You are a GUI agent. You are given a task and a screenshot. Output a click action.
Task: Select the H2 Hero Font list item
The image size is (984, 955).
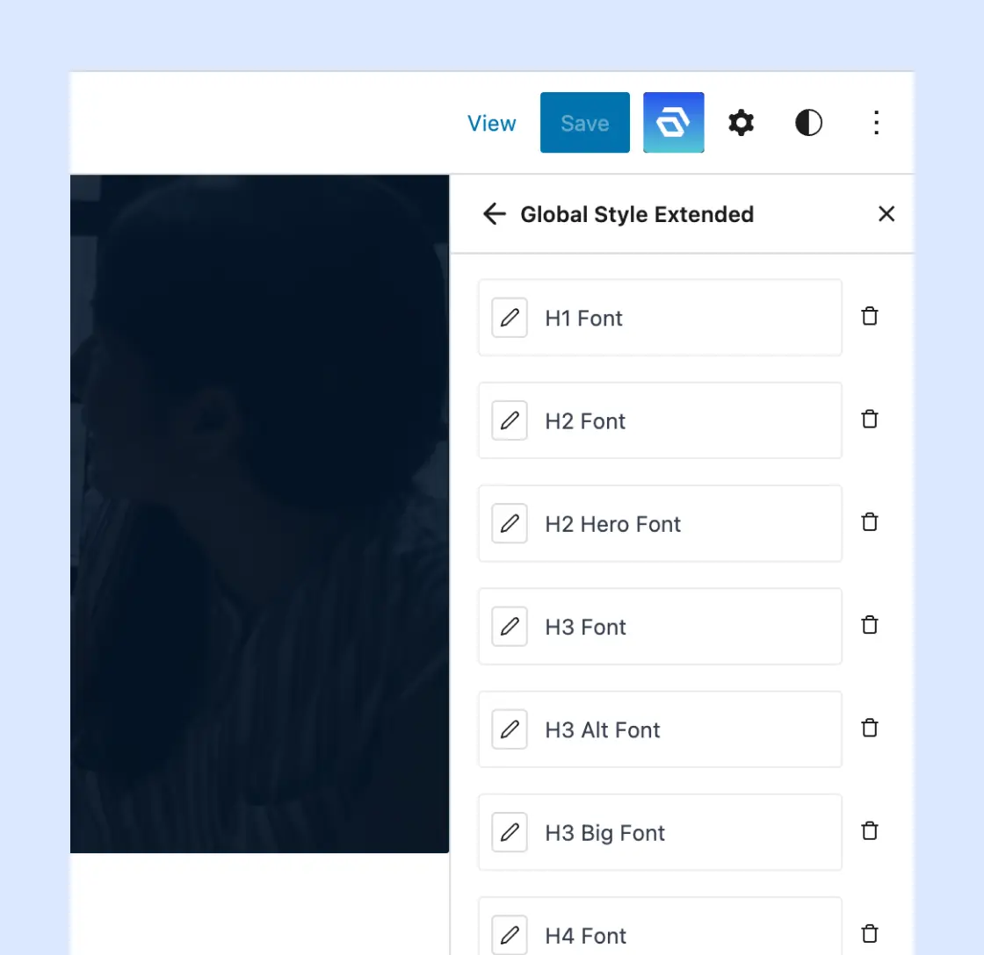click(x=659, y=524)
